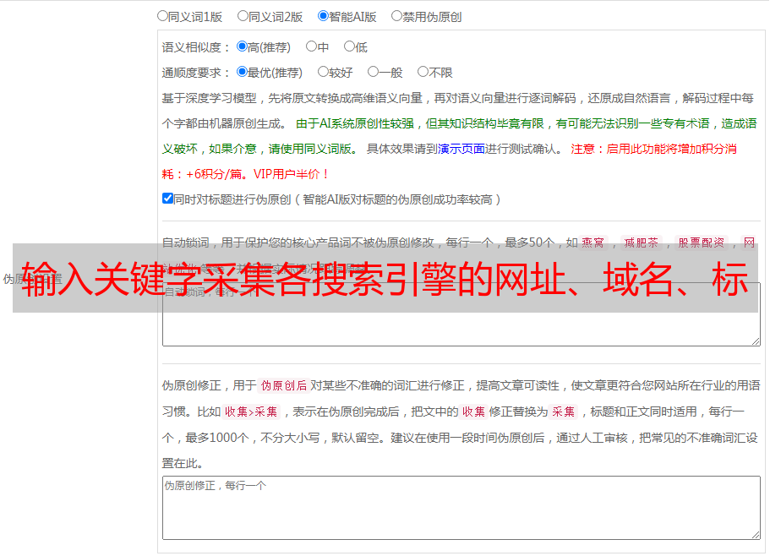The height and width of the screenshot is (556, 770).
Task: Set 语义相似度 to 中
Action: (311, 46)
